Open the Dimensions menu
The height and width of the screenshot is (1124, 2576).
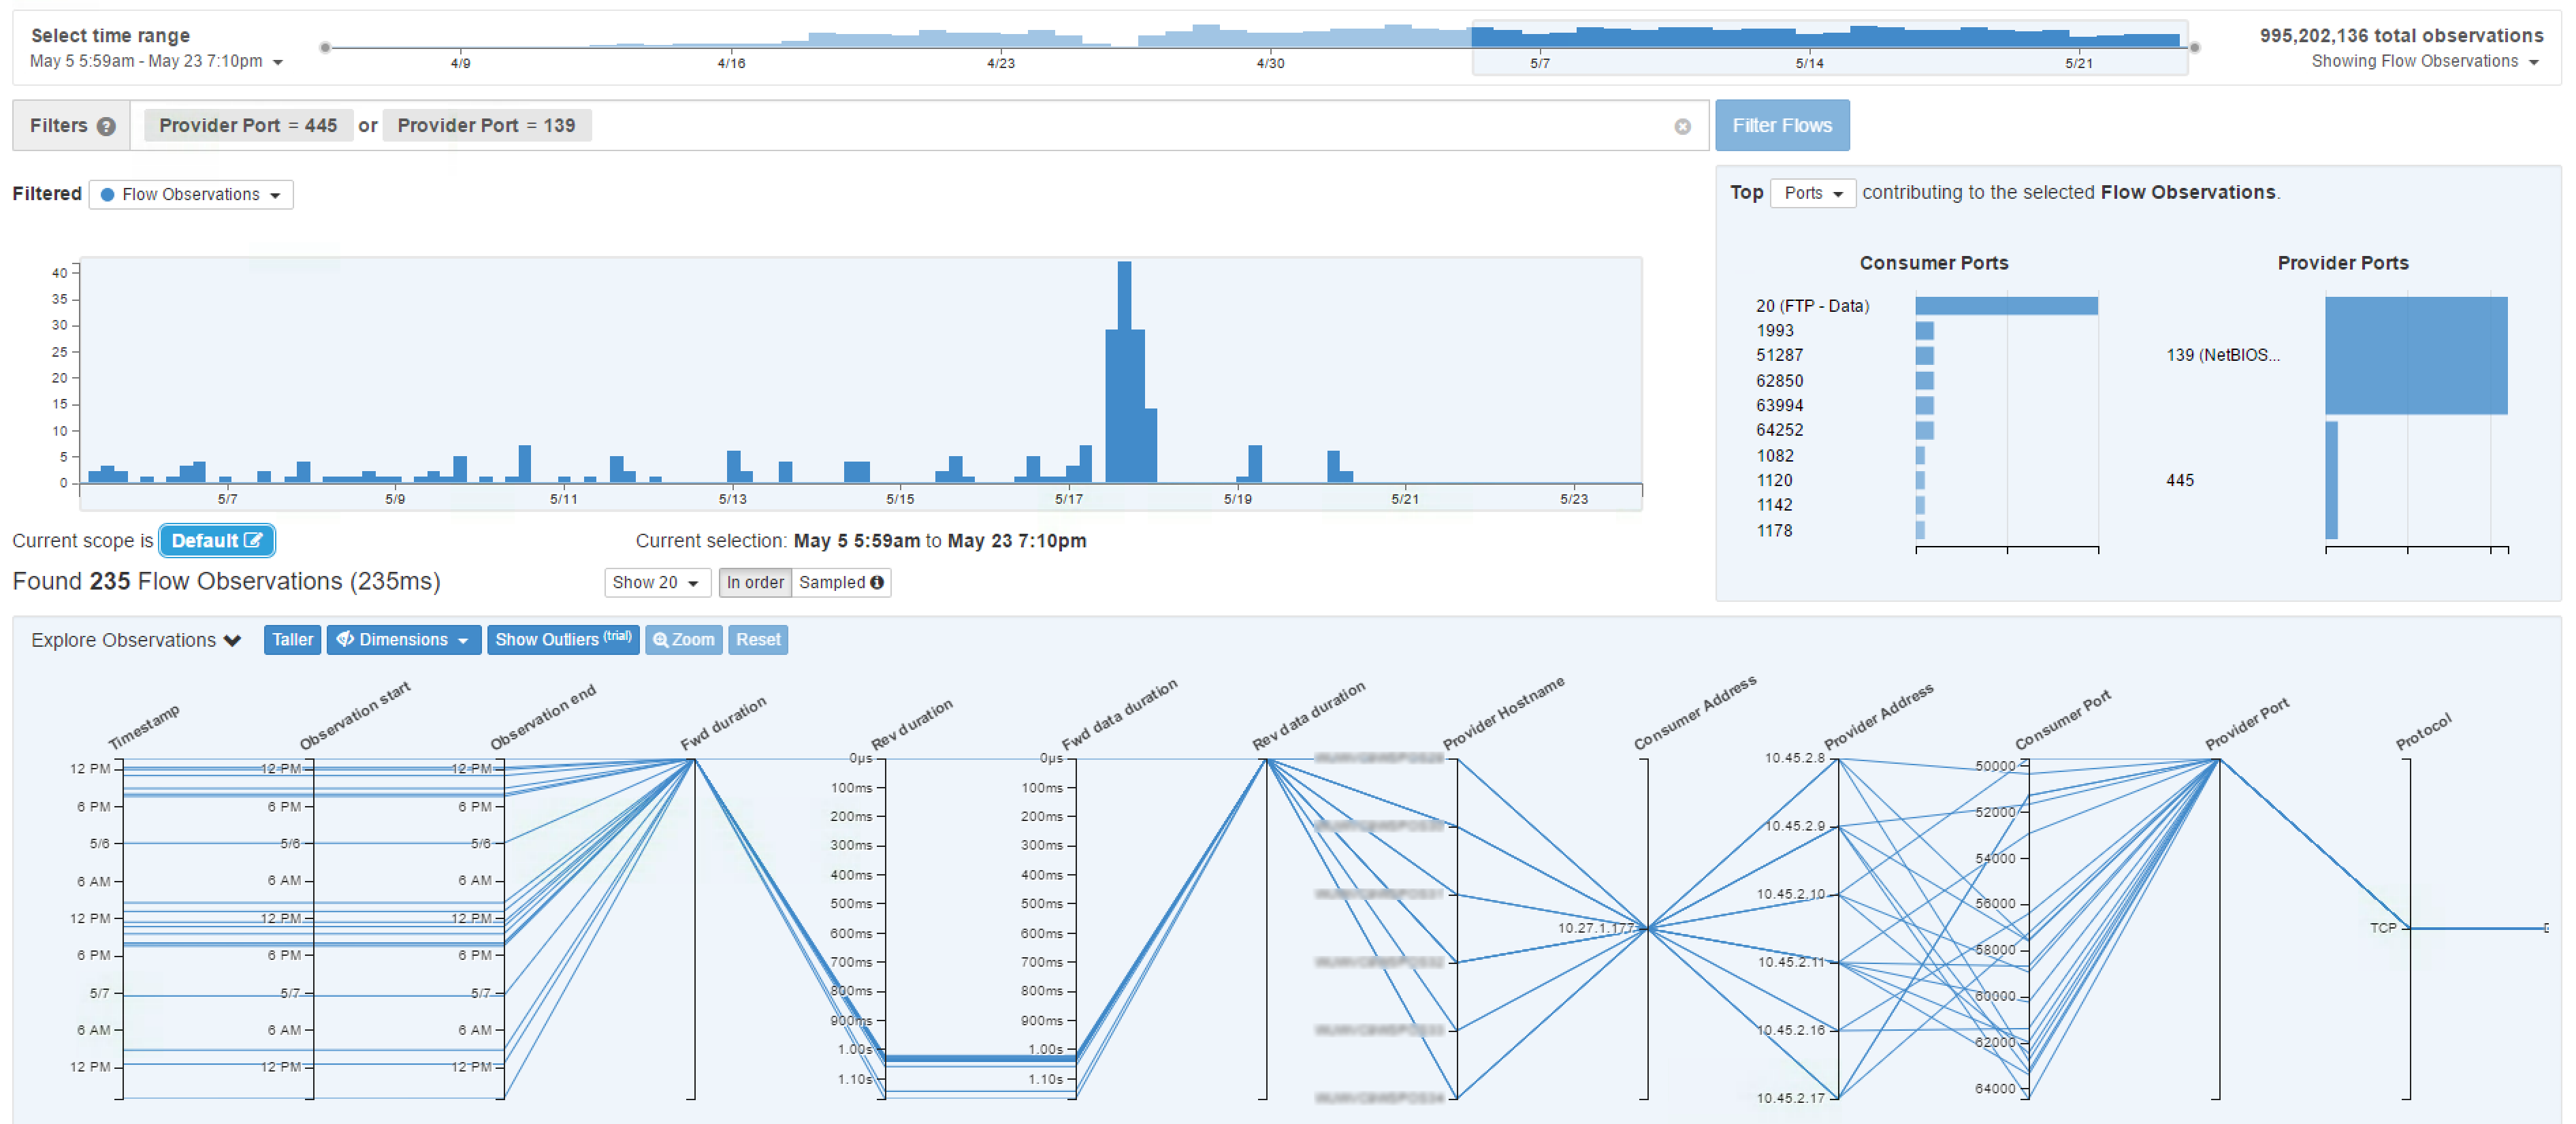click(403, 640)
